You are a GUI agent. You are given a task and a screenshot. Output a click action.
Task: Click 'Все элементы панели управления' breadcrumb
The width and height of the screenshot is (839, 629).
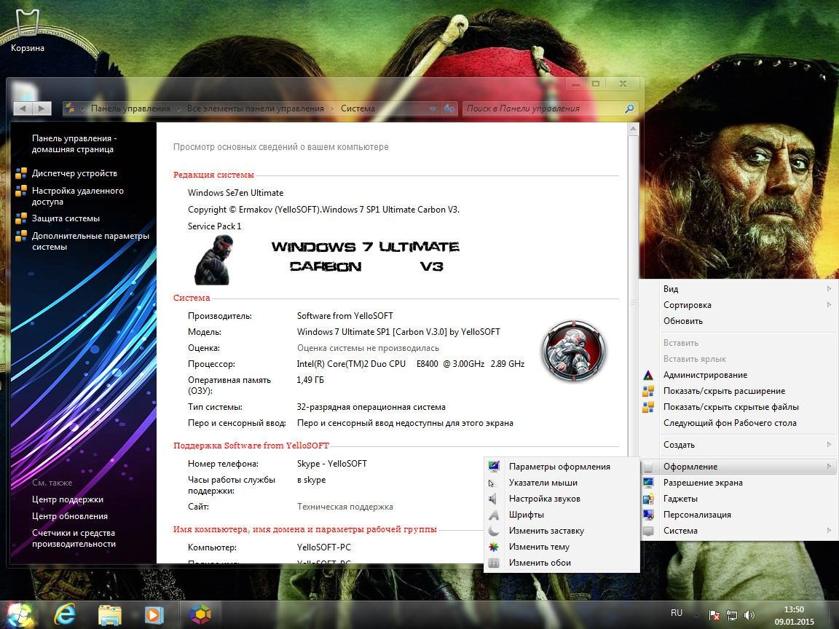[x=255, y=108]
